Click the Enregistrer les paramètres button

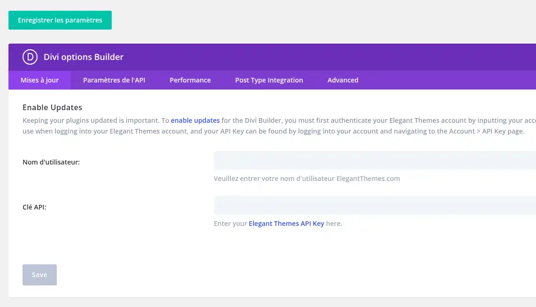60,20
